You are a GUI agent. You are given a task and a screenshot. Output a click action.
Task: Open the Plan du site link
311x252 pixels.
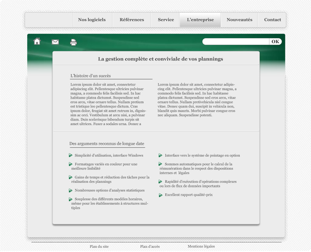[x=99, y=247]
